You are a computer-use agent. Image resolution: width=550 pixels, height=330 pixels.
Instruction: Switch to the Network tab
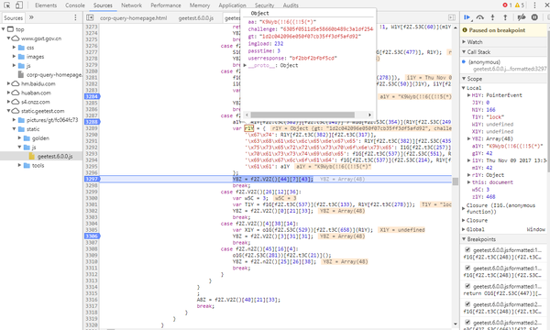(131, 5)
